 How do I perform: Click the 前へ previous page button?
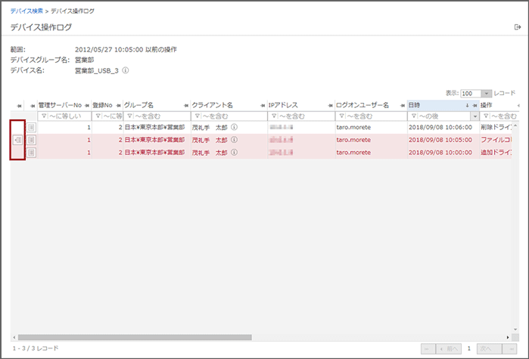450,348
